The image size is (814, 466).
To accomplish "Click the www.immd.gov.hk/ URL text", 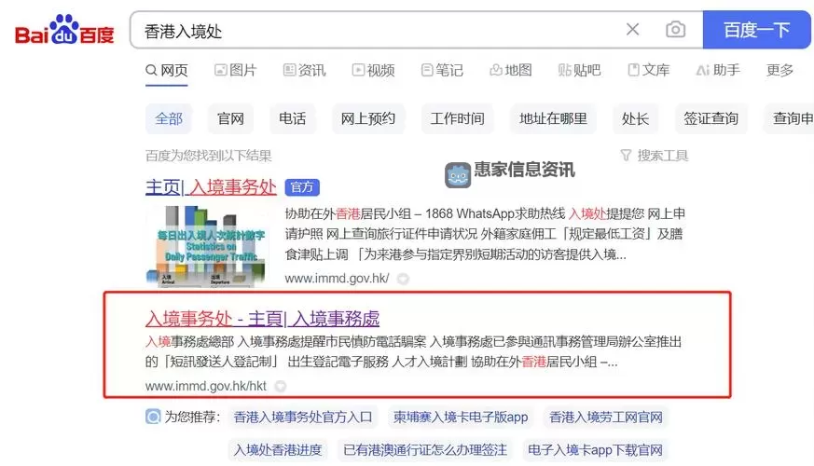I will point(337,279).
